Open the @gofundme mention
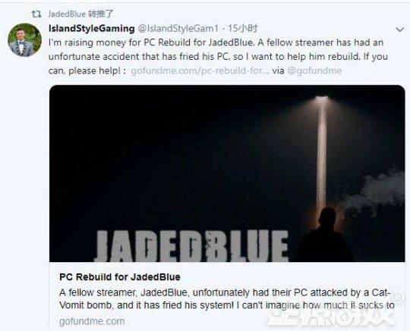The width and height of the screenshot is (410, 331). pyautogui.click(x=314, y=70)
